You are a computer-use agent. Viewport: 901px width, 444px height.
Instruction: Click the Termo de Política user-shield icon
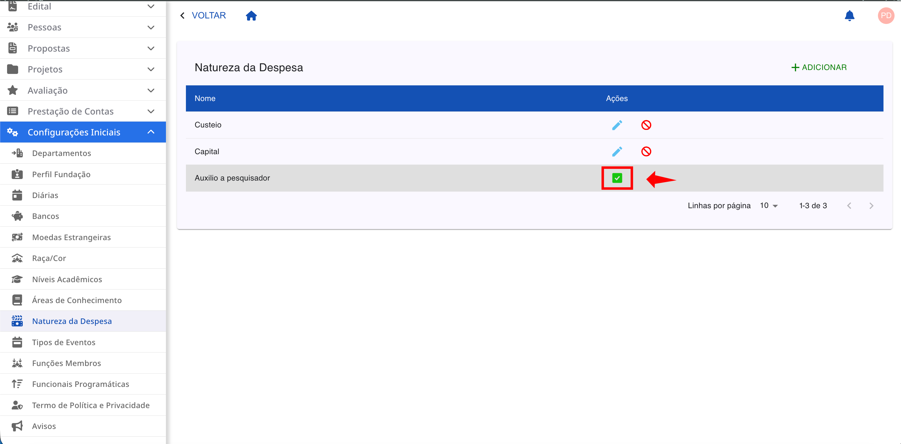[17, 405]
